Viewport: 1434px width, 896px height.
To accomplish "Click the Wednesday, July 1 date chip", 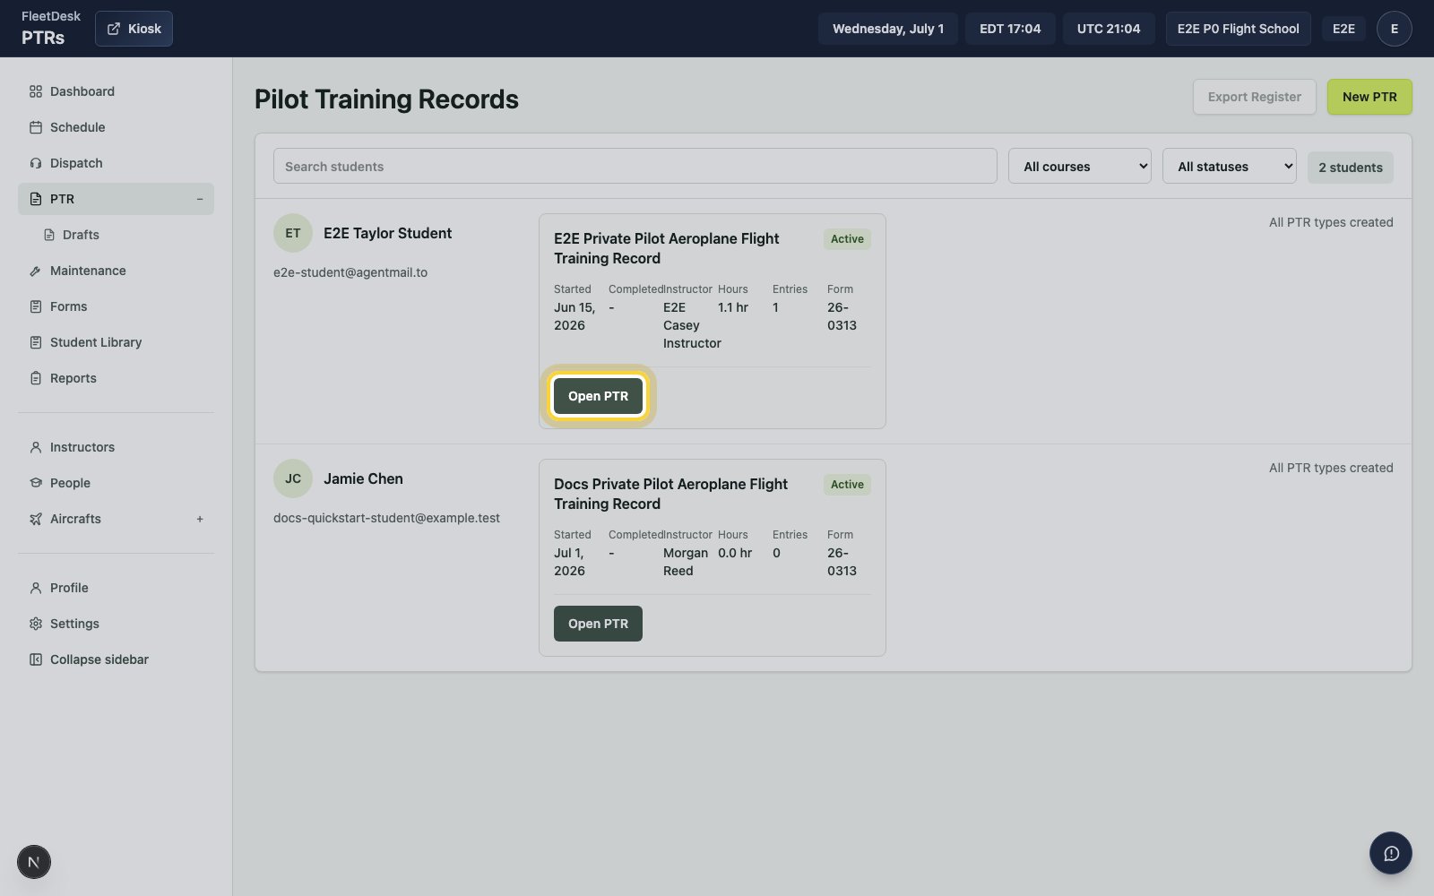I will (888, 29).
